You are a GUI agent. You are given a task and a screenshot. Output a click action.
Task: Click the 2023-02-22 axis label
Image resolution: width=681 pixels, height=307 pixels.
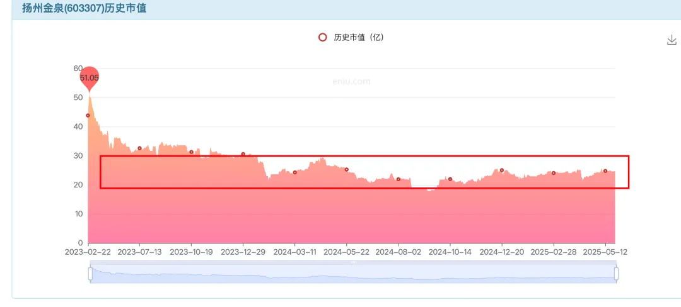coord(88,252)
